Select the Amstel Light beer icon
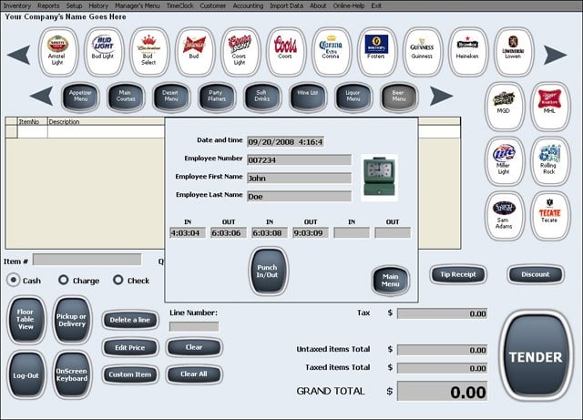The width and height of the screenshot is (583, 420). pos(58,52)
